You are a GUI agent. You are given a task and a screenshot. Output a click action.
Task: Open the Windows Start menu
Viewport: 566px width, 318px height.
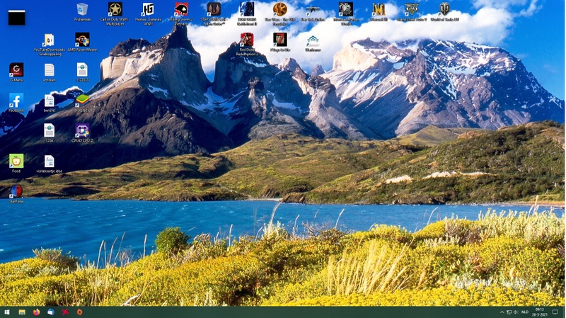(x=7, y=312)
